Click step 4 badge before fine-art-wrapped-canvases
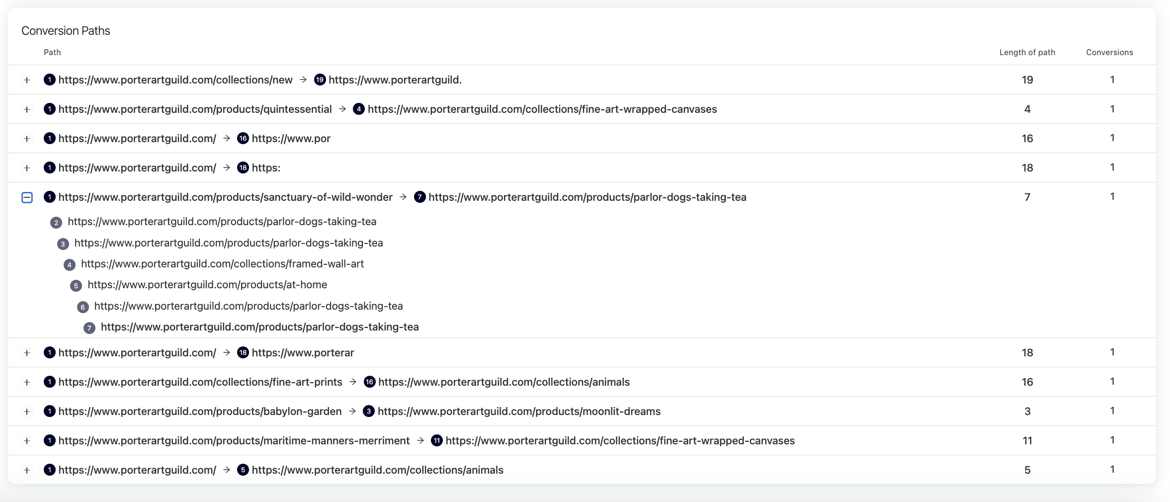The height and width of the screenshot is (502, 1170). [358, 109]
